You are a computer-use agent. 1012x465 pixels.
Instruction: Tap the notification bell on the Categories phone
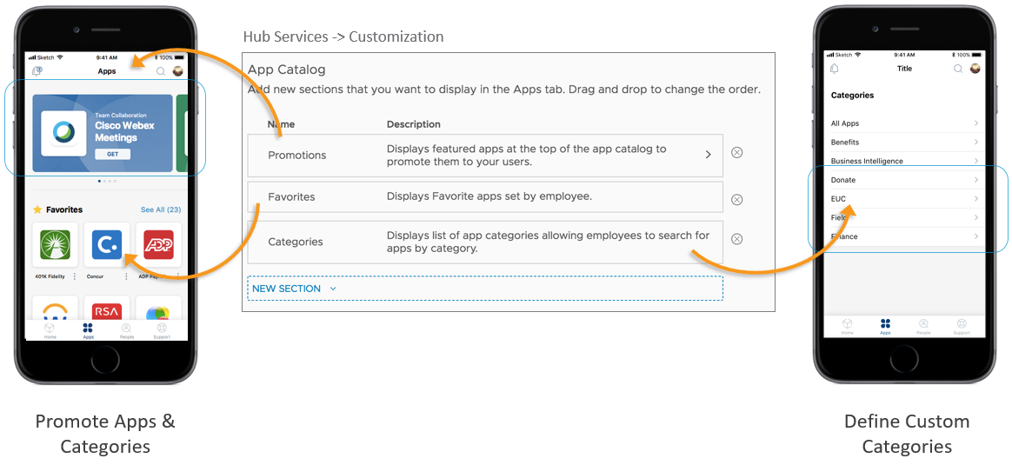pyautogui.click(x=836, y=69)
